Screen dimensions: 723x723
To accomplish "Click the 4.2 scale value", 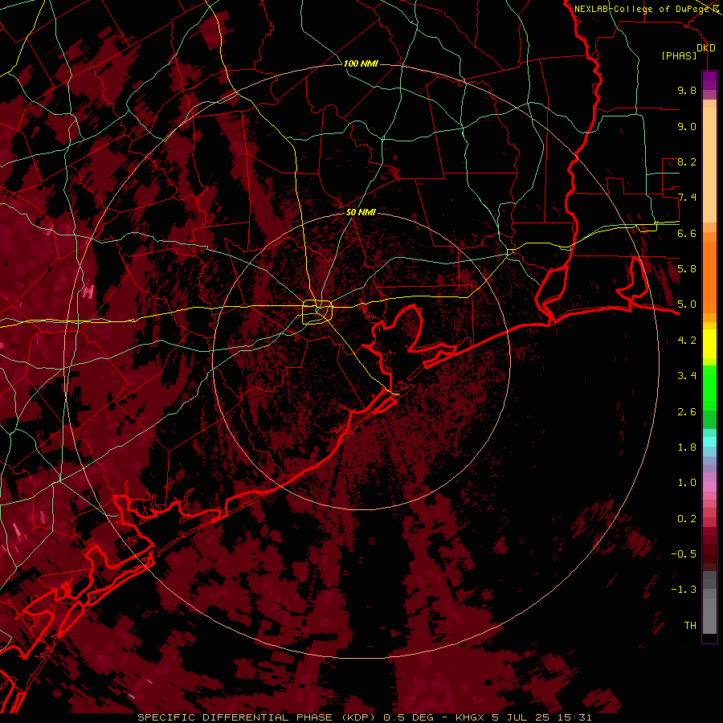I will pos(687,341).
